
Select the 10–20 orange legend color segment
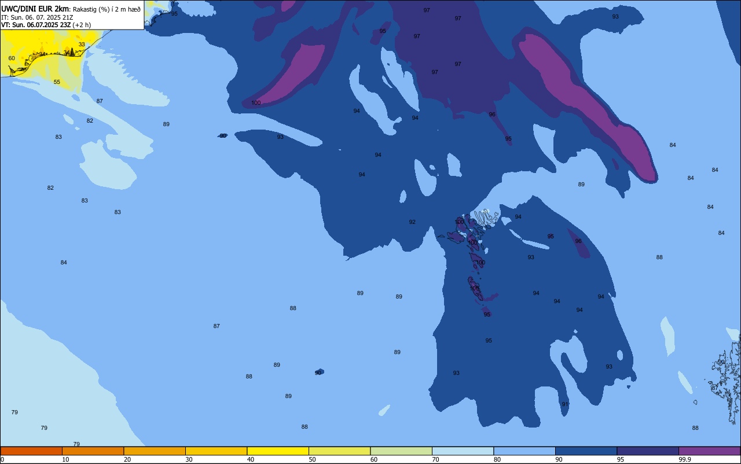(x=93, y=451)
